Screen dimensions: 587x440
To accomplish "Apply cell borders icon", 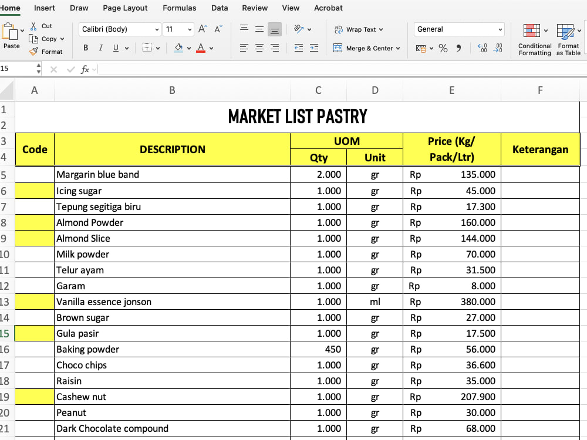I will (x=147, y=48).
